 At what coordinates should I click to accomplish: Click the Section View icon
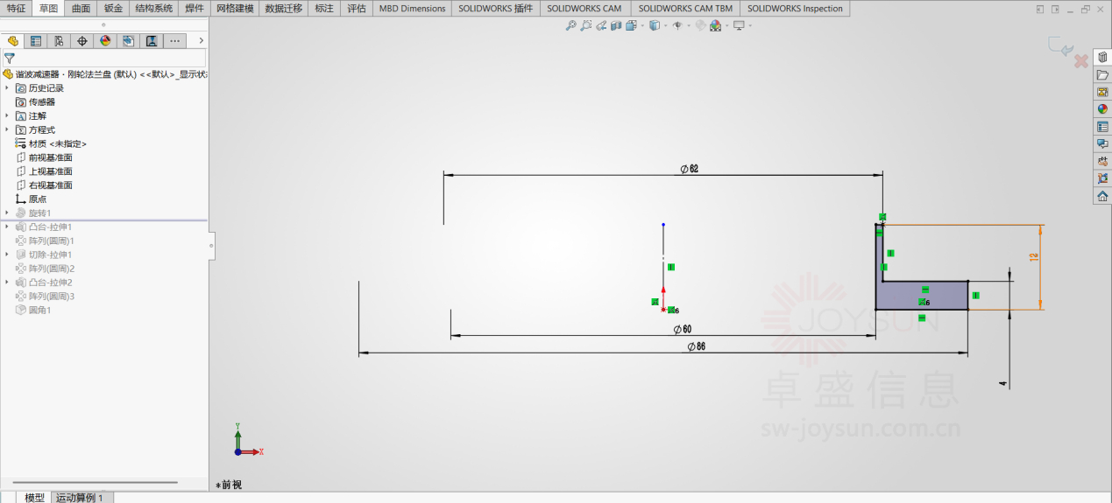616,25
